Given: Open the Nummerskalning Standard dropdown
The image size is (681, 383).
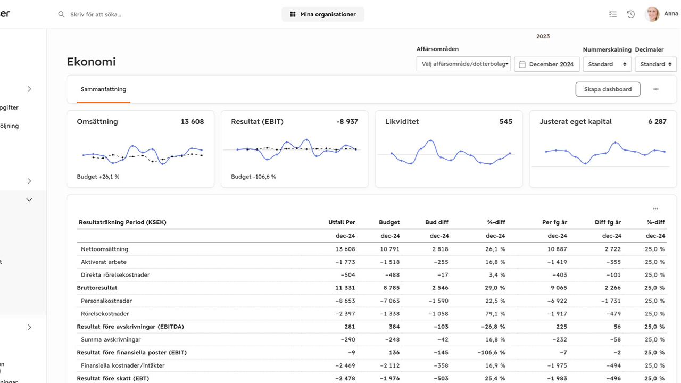Looking at the screenshot, I should [x=607, y=64].
